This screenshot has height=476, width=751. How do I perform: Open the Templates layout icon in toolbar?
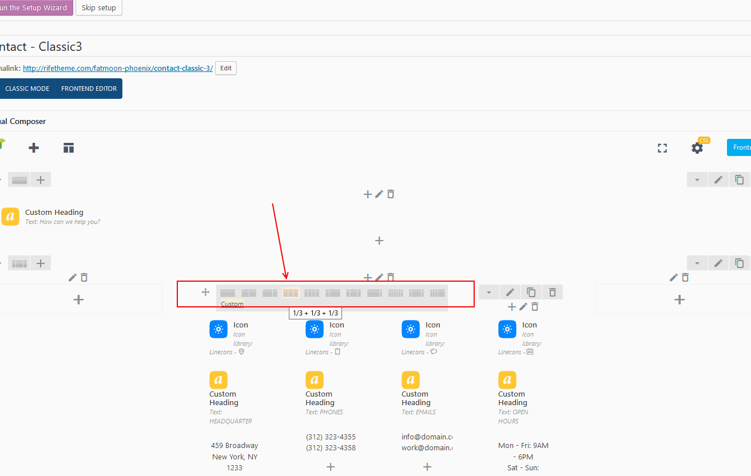(69, 148)
